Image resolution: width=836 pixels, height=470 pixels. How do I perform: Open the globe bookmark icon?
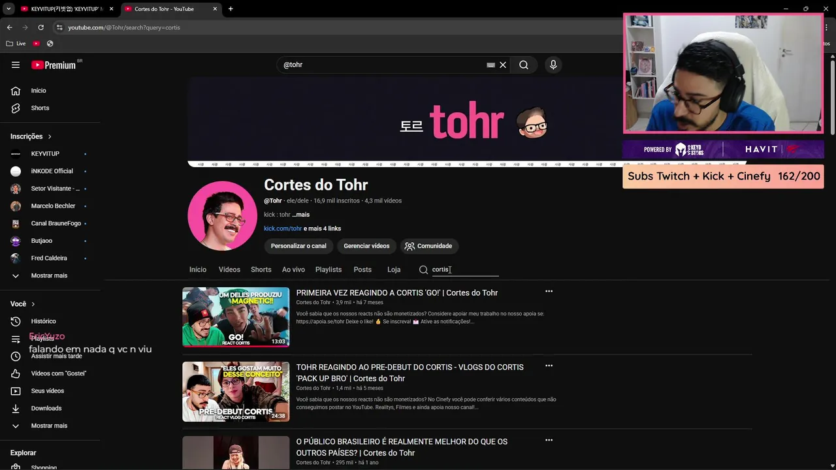tap(50, 44)
